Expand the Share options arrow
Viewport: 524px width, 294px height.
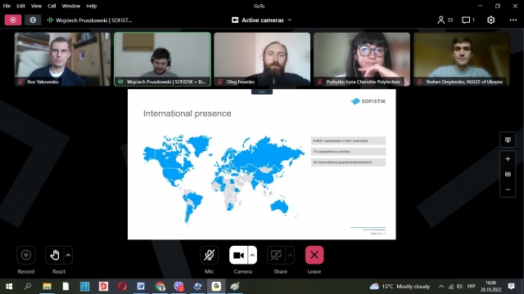pos(290,256)
